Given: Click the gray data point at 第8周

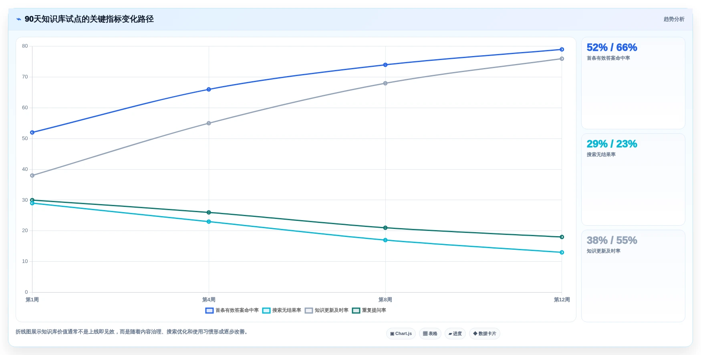Looking at the screenshot, I should point(385,83).
